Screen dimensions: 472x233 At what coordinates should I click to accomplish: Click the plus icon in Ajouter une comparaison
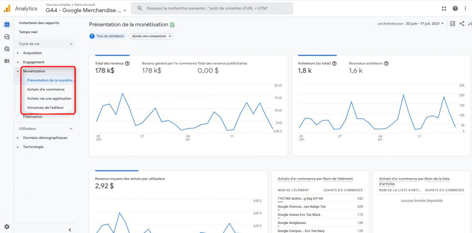170,36
